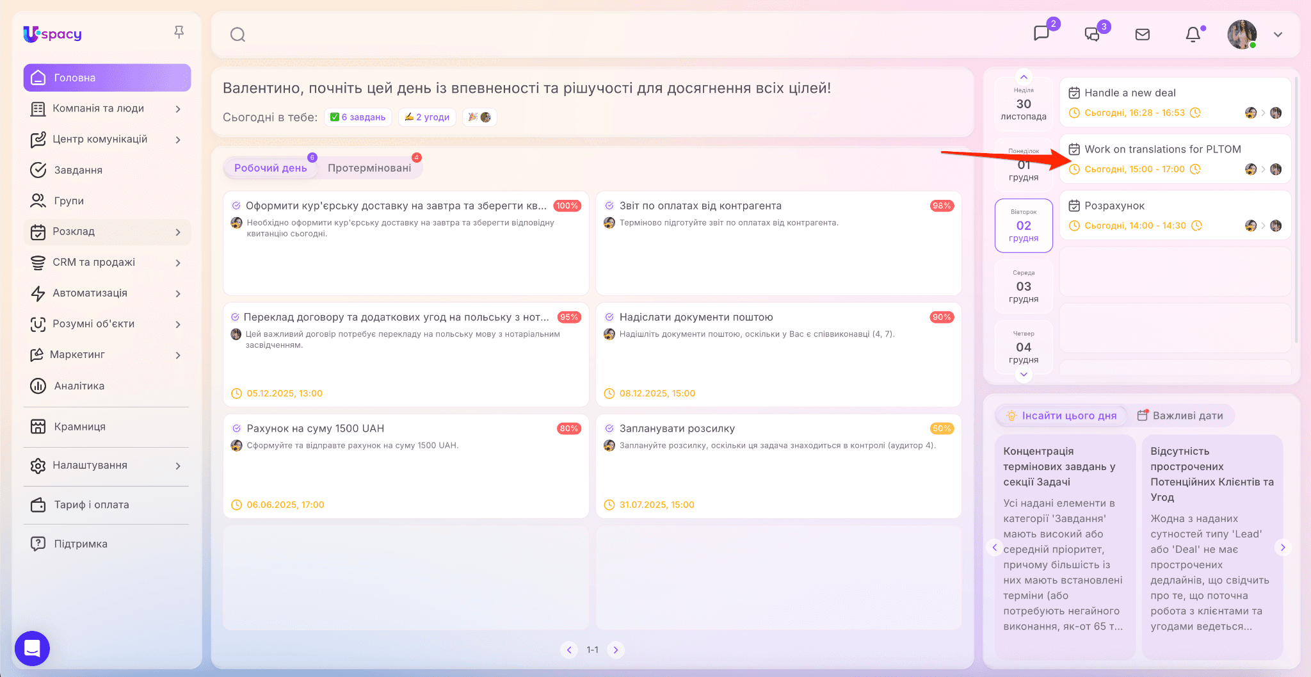The width and height of the screenshot is (1311, 677).
Task: Open the support chat widget bubble
Action: pos(32,648)
